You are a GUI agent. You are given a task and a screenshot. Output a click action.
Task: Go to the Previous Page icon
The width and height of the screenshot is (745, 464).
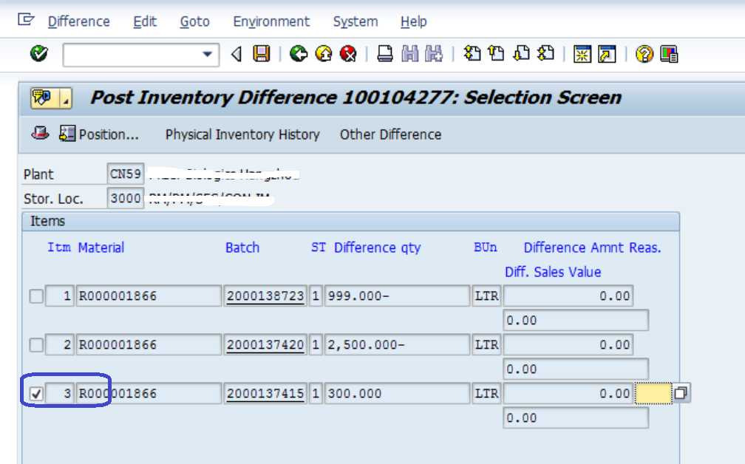(x=497, y=53)
